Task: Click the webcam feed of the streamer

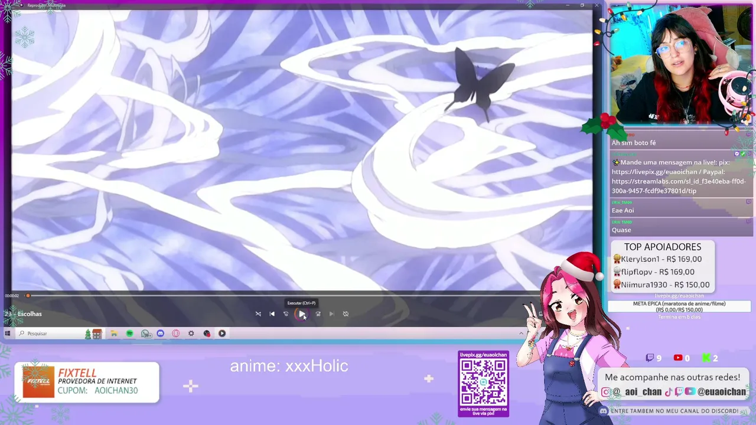Action: click(680, 63)
